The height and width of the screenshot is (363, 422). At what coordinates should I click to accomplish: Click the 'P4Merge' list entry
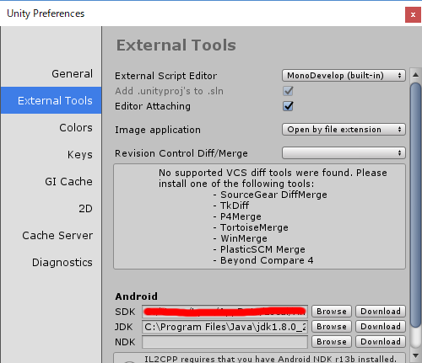click(241, 216)
